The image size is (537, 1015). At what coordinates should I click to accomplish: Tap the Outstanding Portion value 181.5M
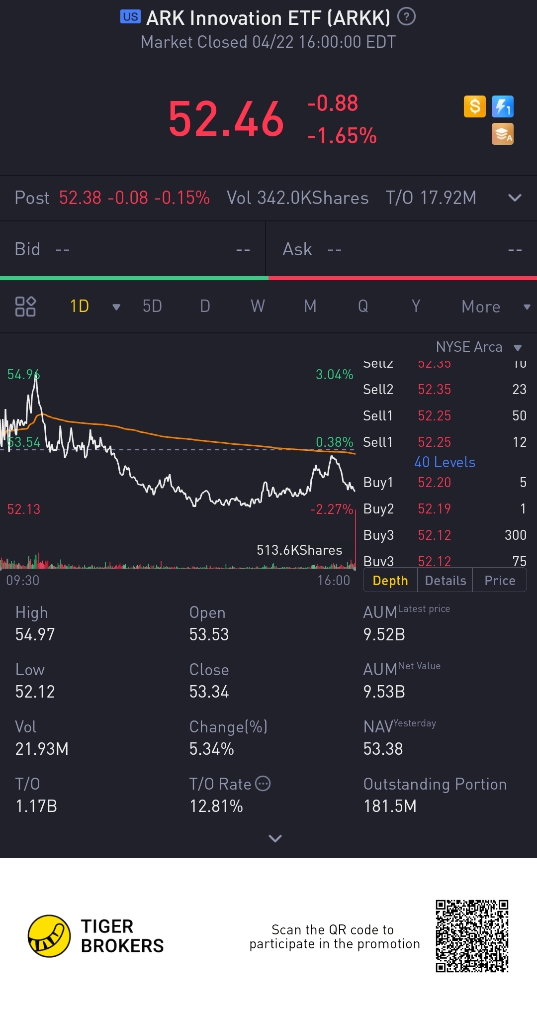pyautogui.click(x=390, y=806)
